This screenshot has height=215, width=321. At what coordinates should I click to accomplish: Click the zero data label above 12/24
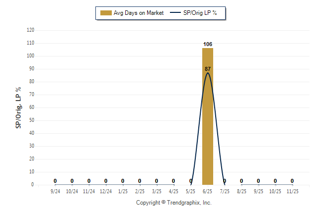[x=106, y=181]
